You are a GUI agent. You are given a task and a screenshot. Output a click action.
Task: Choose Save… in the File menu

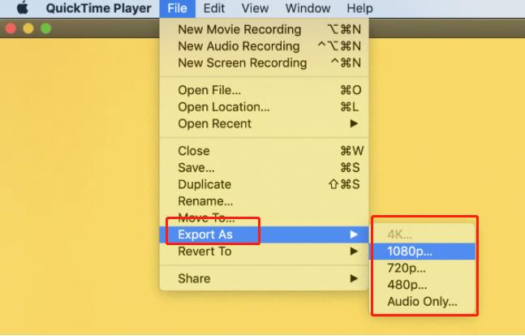tap(265, 167)
